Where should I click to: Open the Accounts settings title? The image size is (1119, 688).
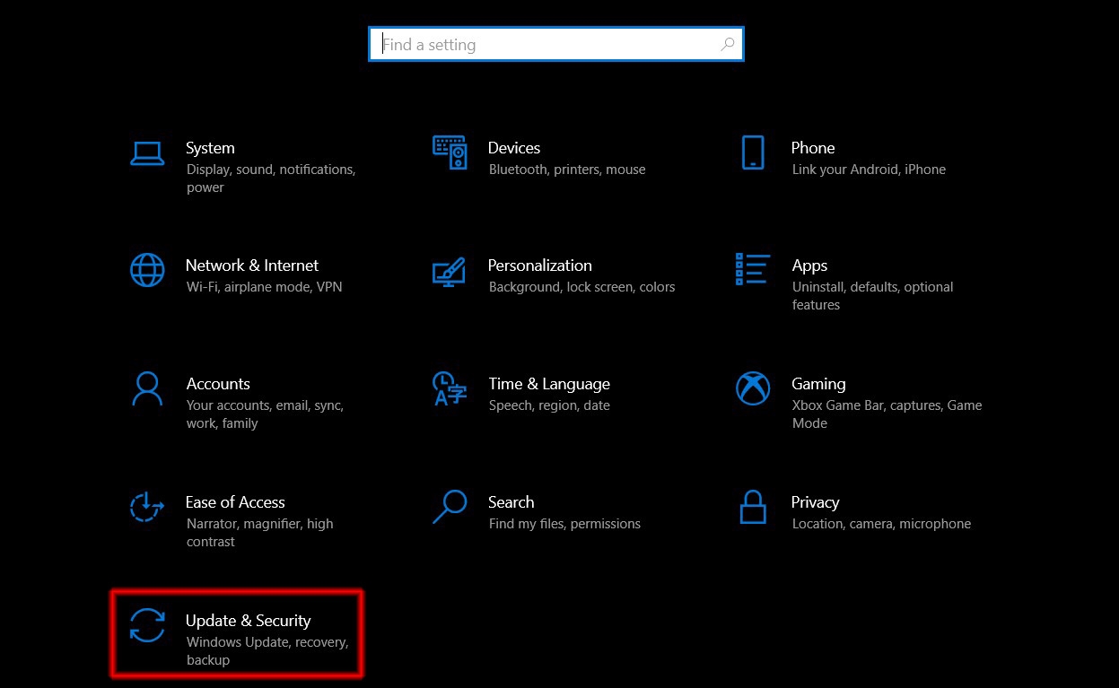(x=218, y=384)
